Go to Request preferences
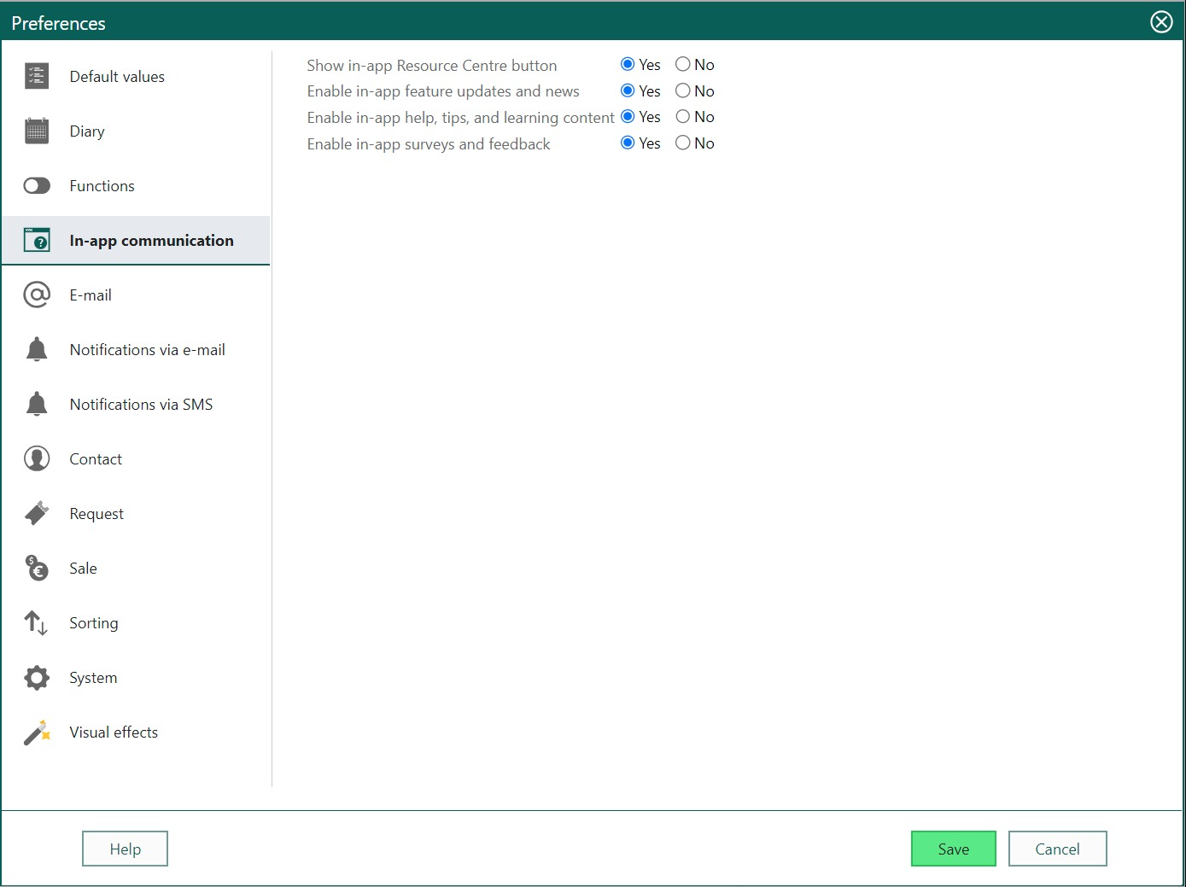 point(136,514)
